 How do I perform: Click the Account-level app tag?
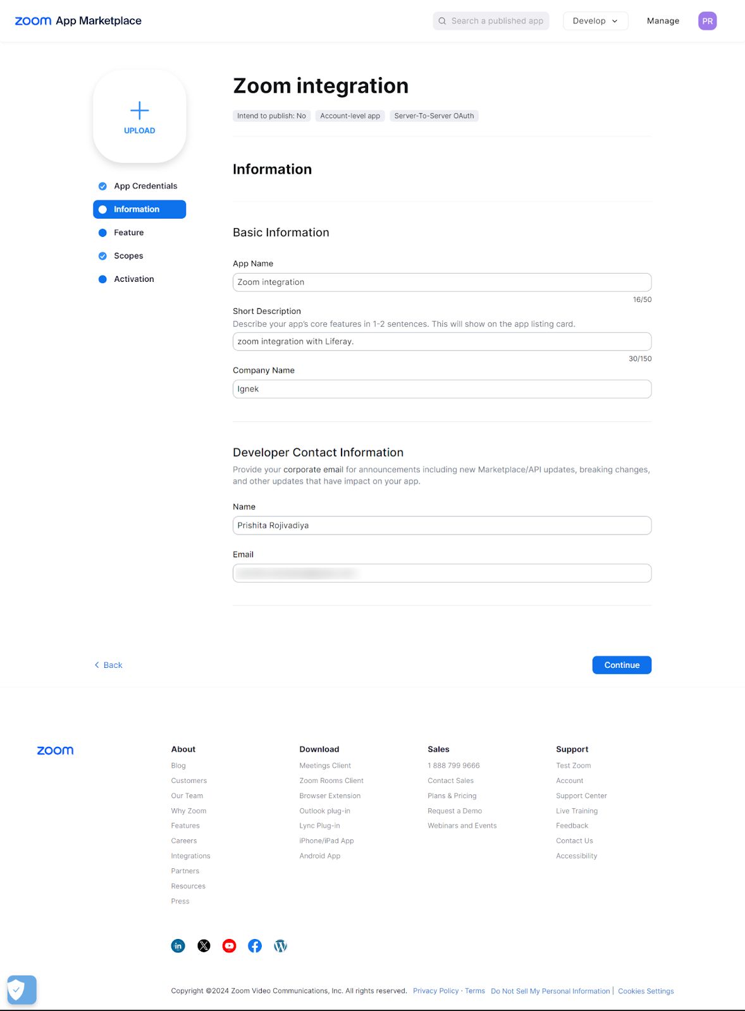point(350,116)
